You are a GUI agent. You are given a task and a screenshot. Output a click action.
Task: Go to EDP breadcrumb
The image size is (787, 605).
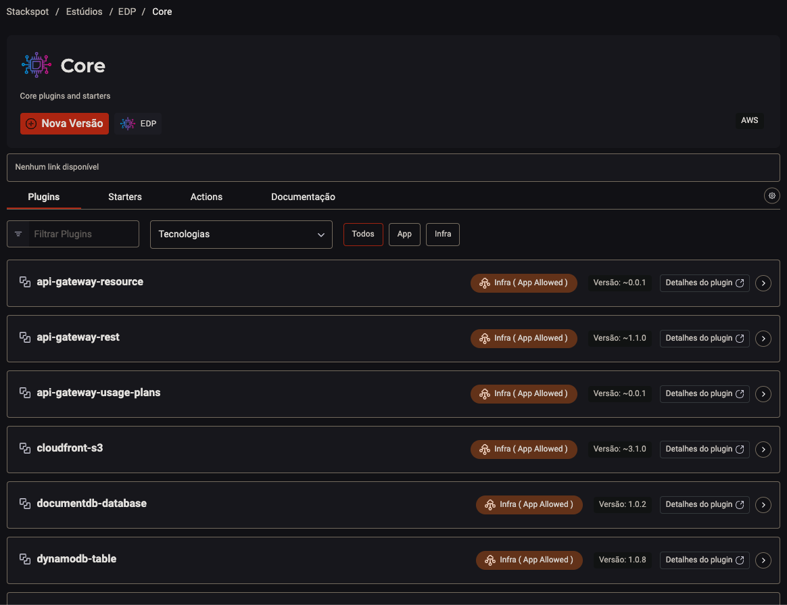pyautogui.click(x=127, y=11)
